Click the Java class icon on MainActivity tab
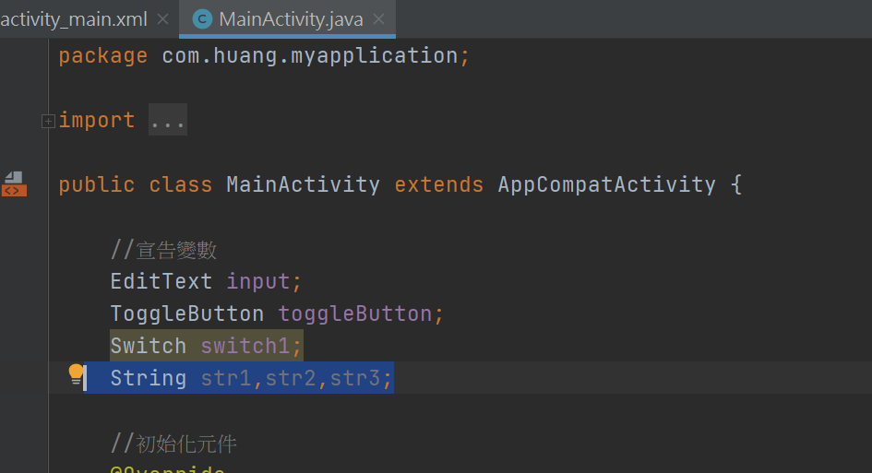Image resolution: width=872 pixels, height=473 pixels. click(x=202, y=19)
